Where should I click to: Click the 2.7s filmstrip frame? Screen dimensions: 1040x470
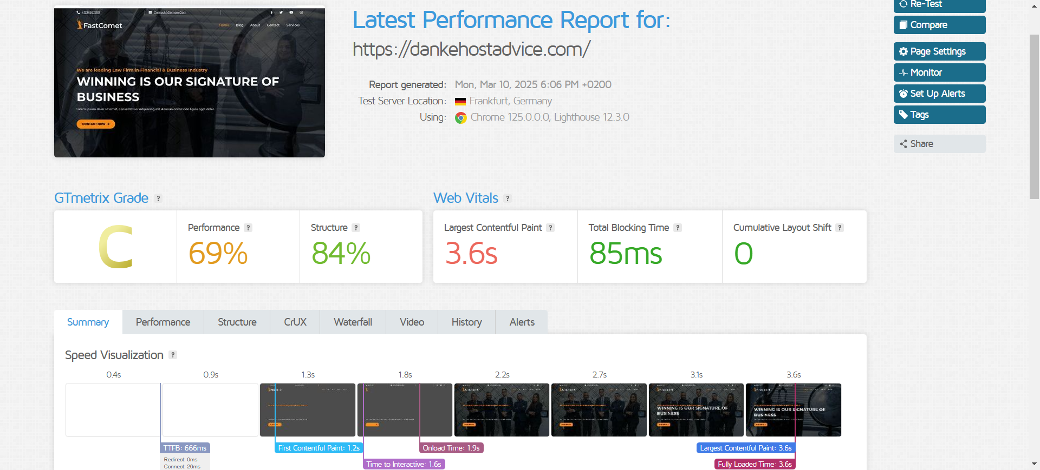tap(599, 410)
